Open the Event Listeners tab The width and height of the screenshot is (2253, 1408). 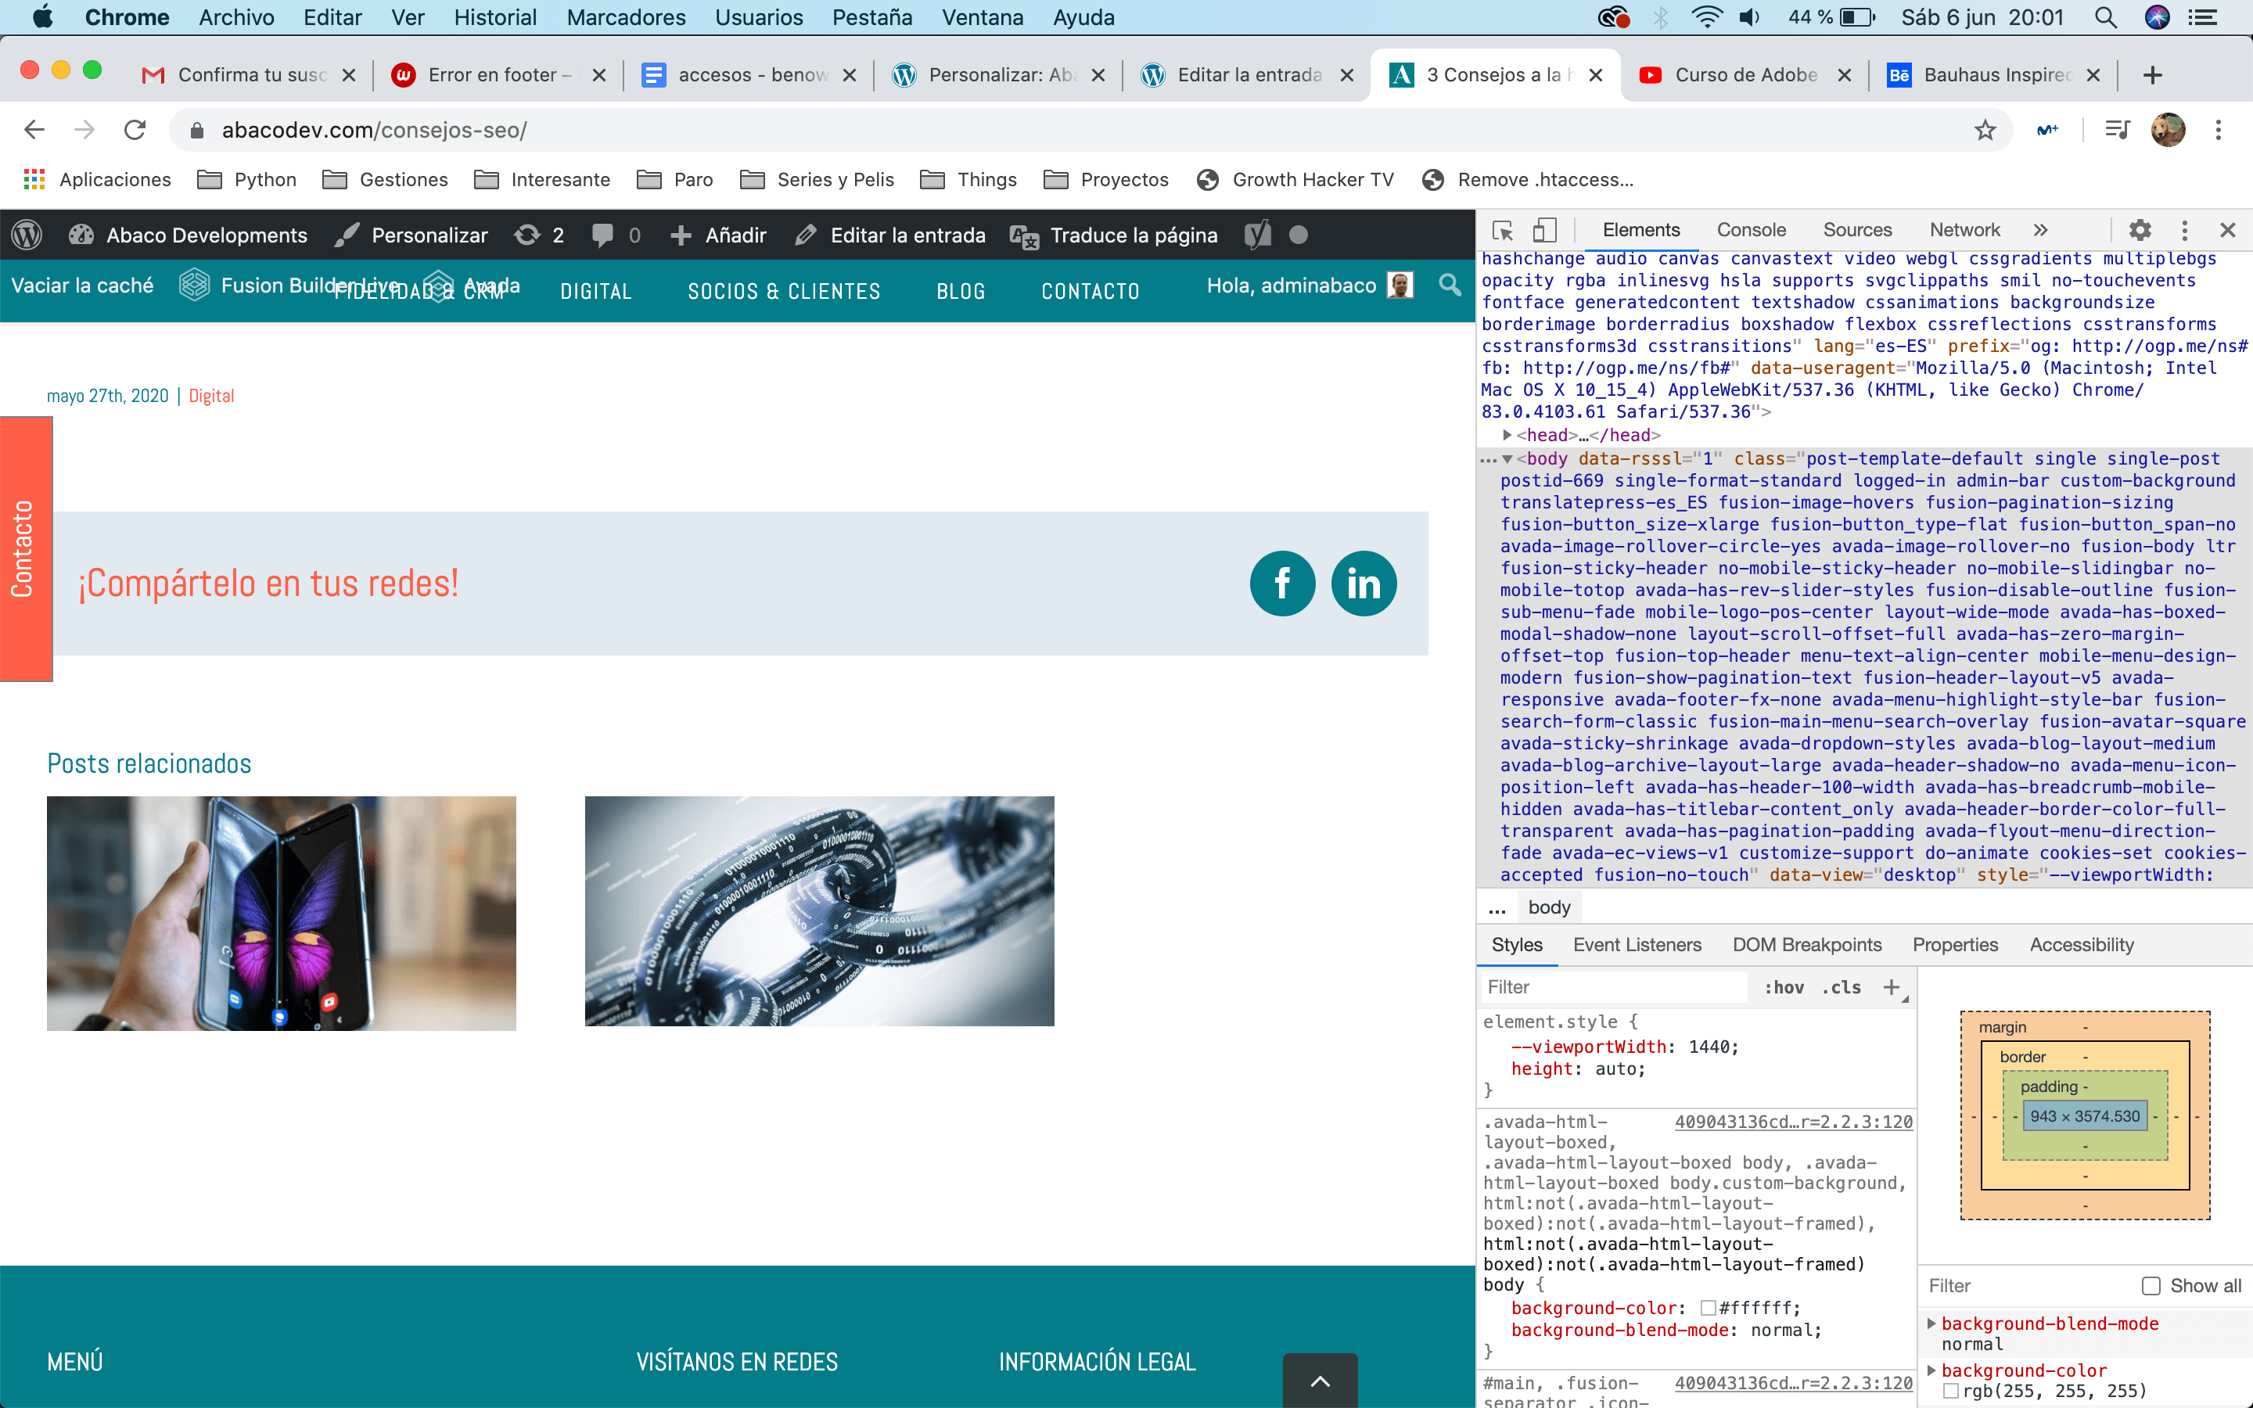[1637, 944]
